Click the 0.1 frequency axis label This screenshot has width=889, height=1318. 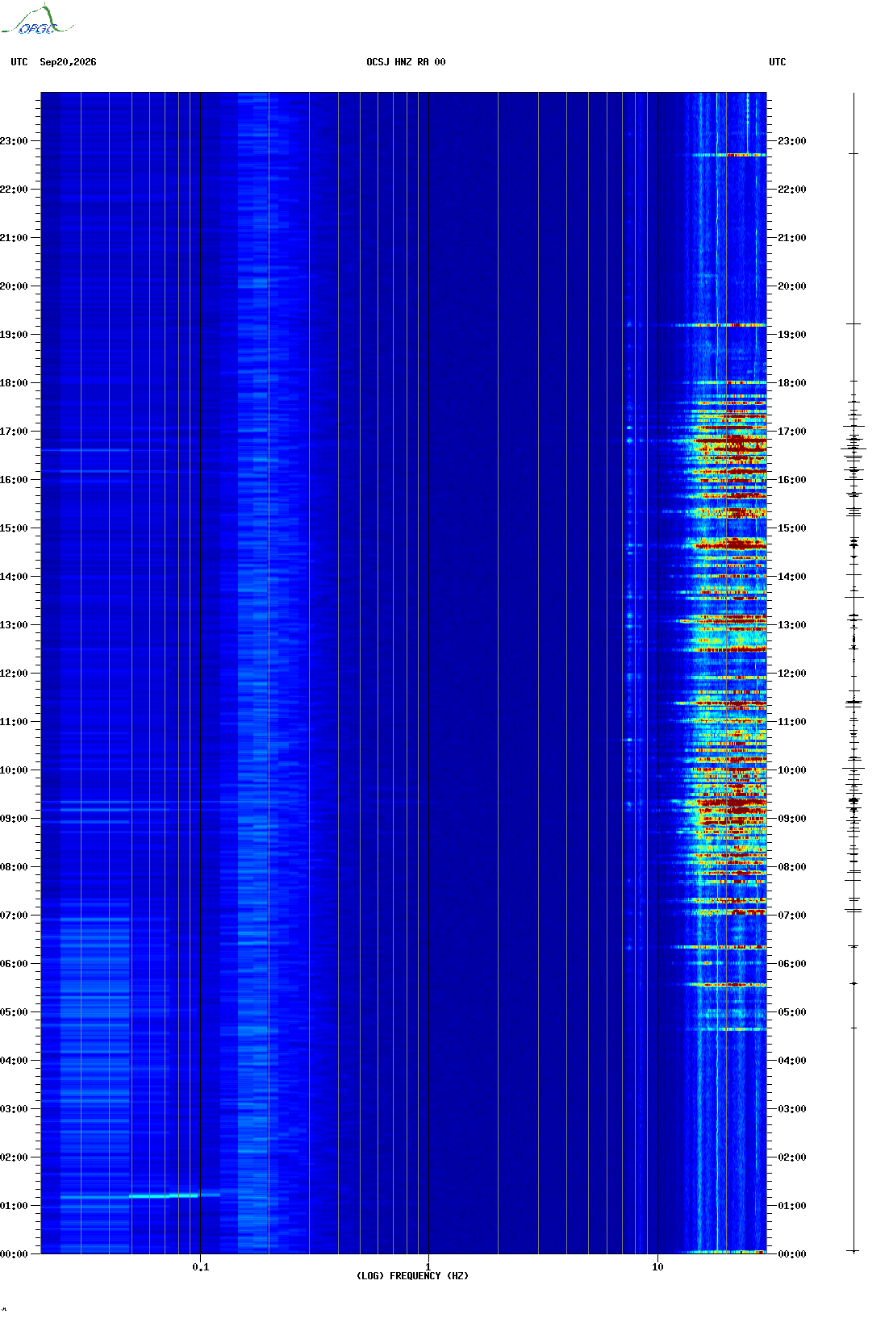(x=201, y=1267)
